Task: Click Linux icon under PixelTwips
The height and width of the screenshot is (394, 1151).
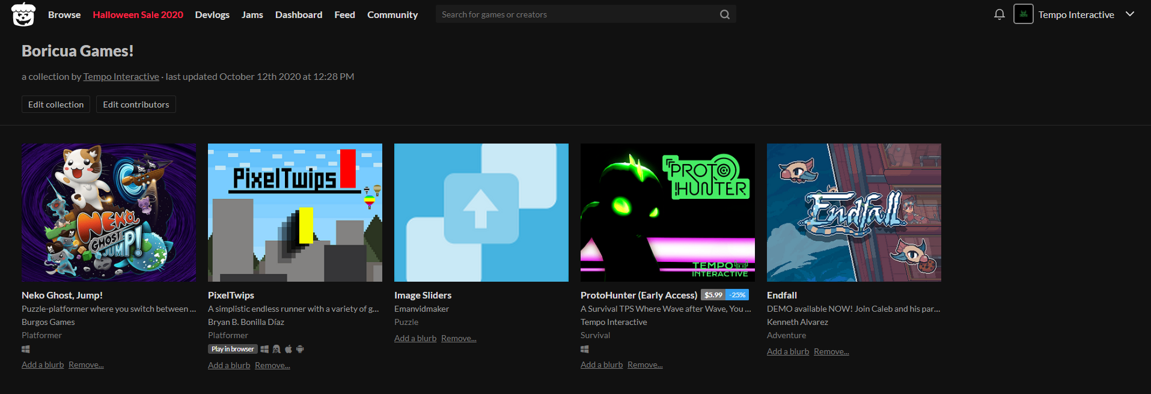Action: 276,349
